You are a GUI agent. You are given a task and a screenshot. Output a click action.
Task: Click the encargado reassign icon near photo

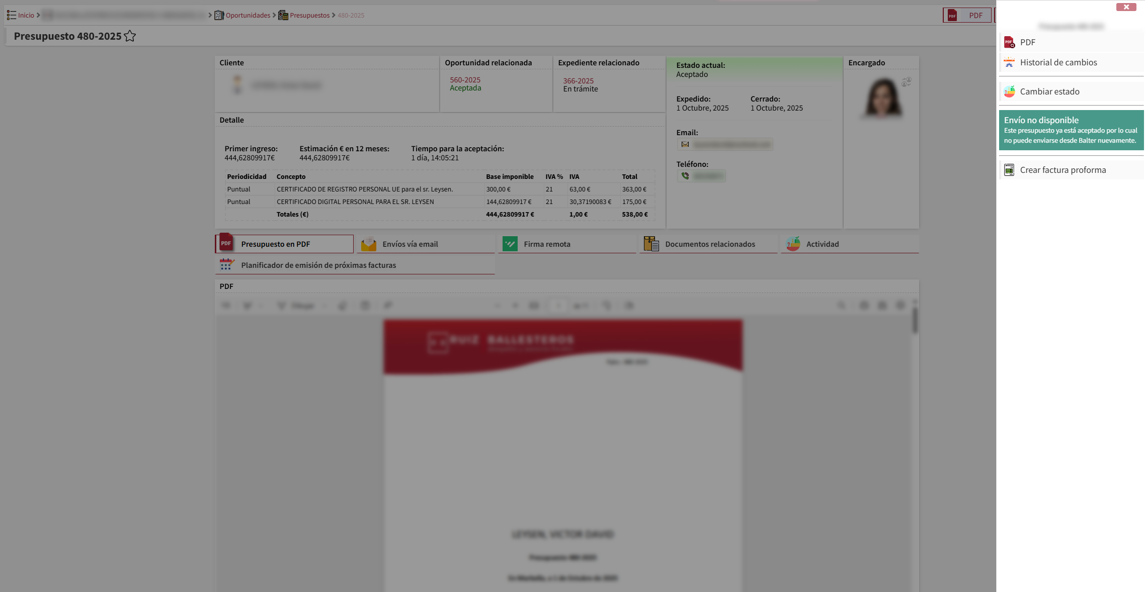tap(907, 82)
